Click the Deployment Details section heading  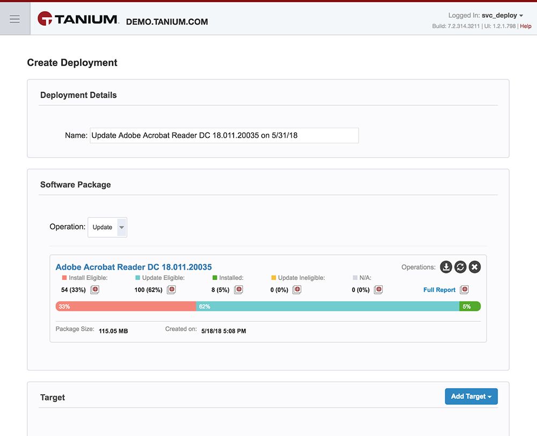[78, 95]
